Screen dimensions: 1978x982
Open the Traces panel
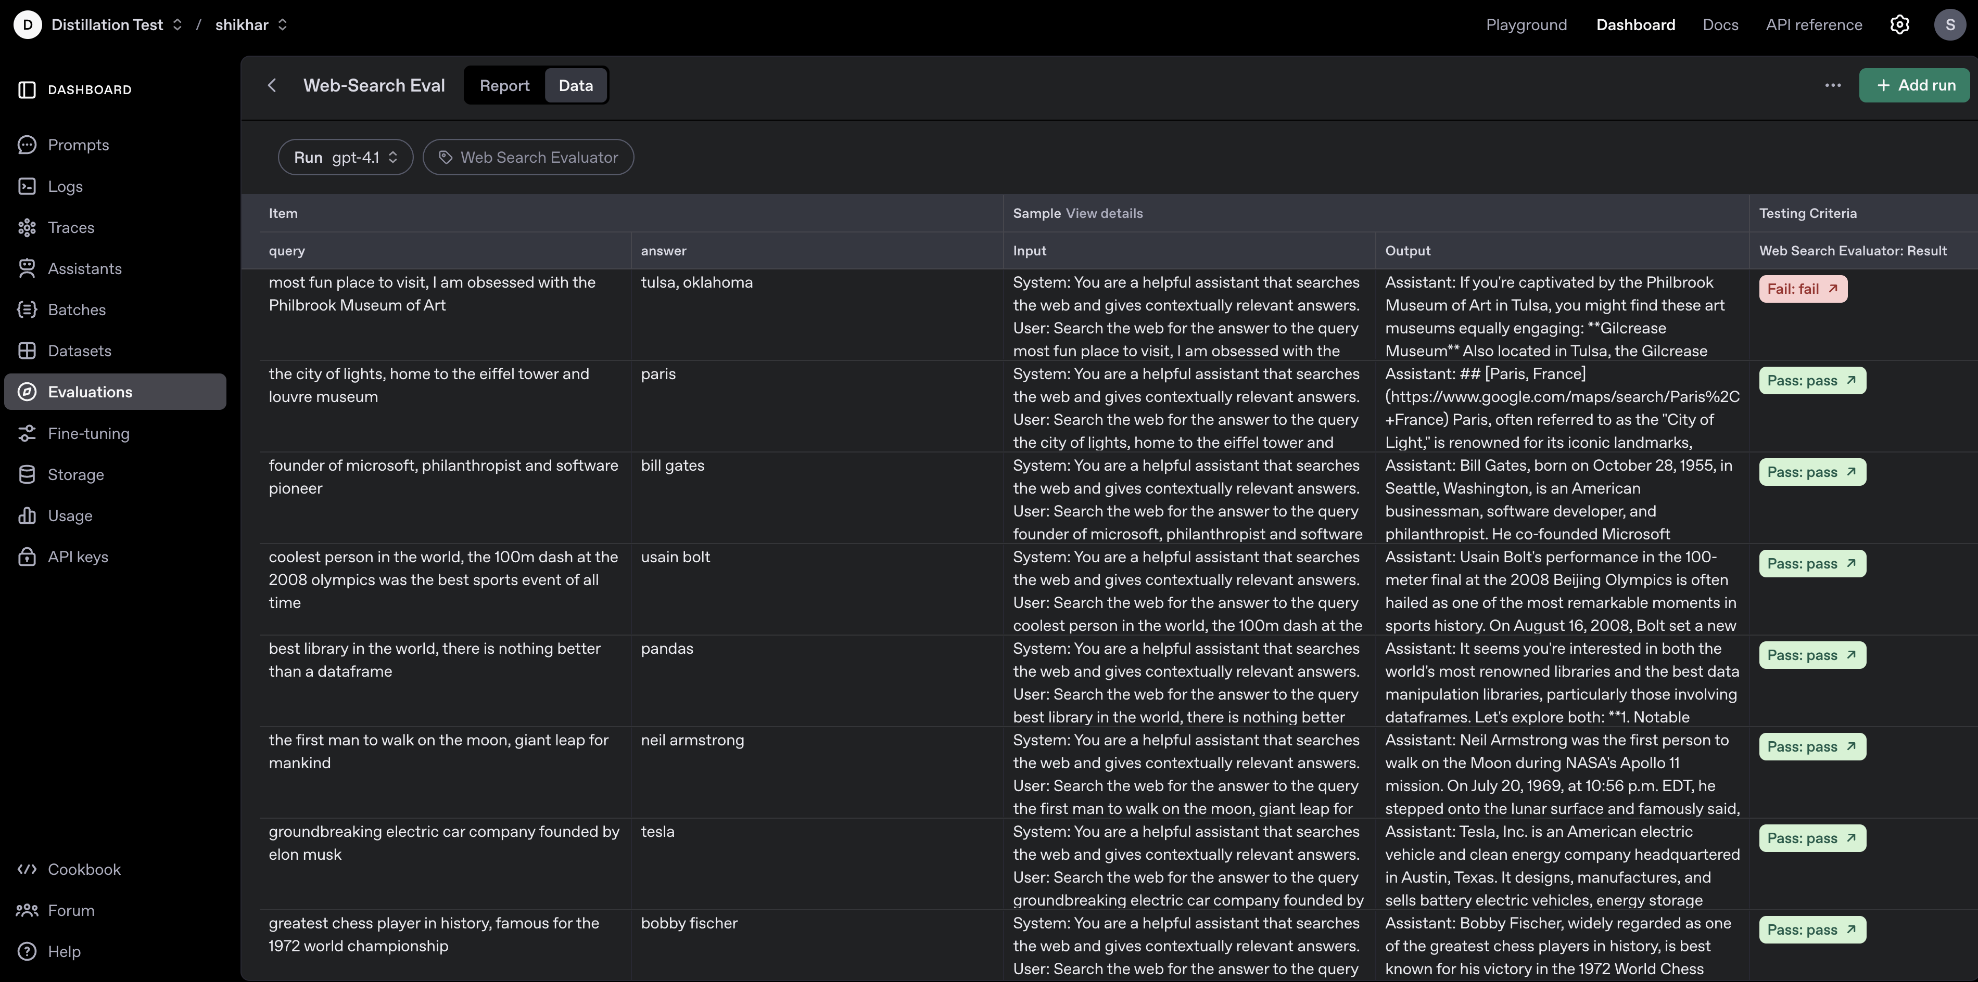coord(71,227)
